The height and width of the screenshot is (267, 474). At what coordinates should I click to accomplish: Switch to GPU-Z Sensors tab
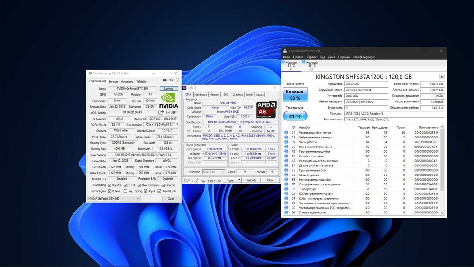click(113, 82)
